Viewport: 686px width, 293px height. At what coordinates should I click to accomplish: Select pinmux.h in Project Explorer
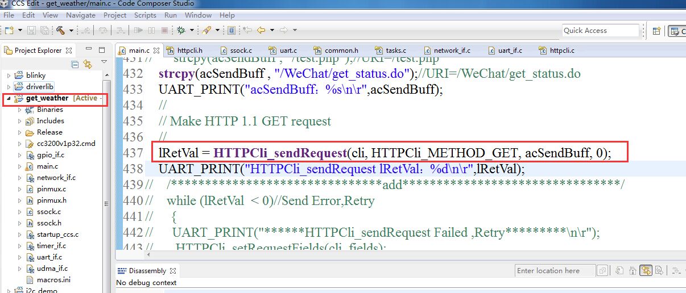[x=51, y=200]
